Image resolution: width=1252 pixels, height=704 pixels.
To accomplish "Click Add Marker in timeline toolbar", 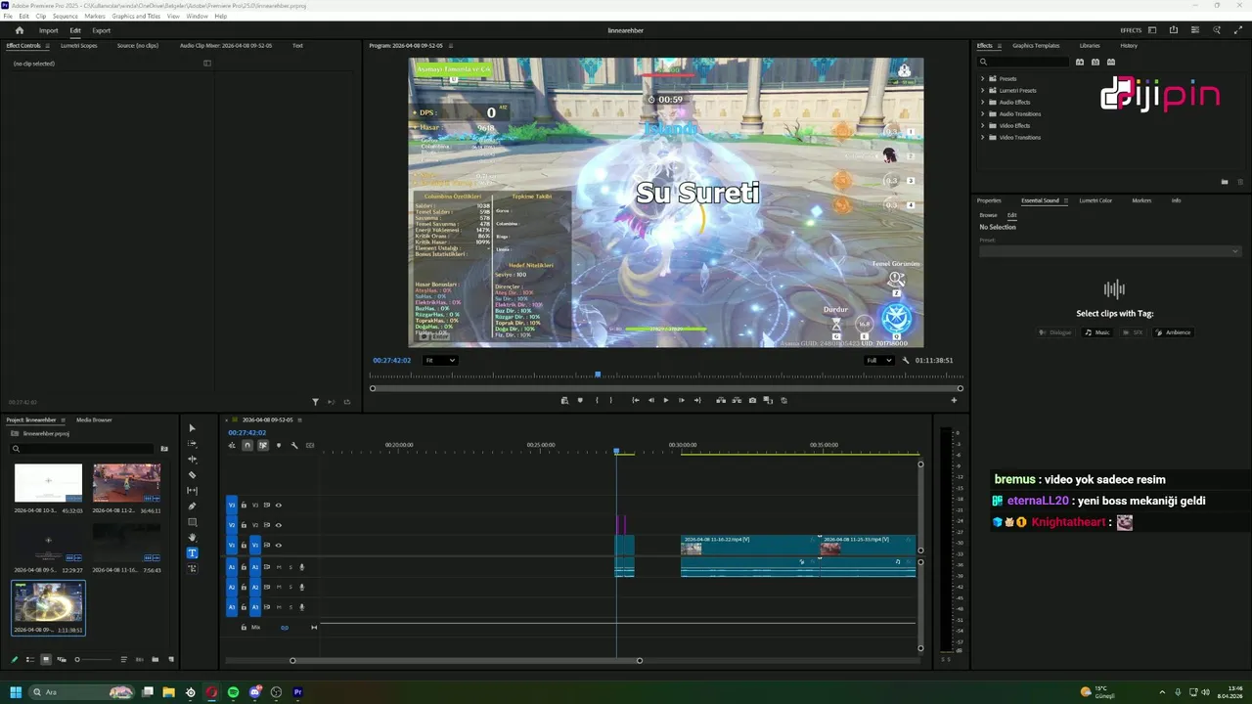I will click(279, 446).
